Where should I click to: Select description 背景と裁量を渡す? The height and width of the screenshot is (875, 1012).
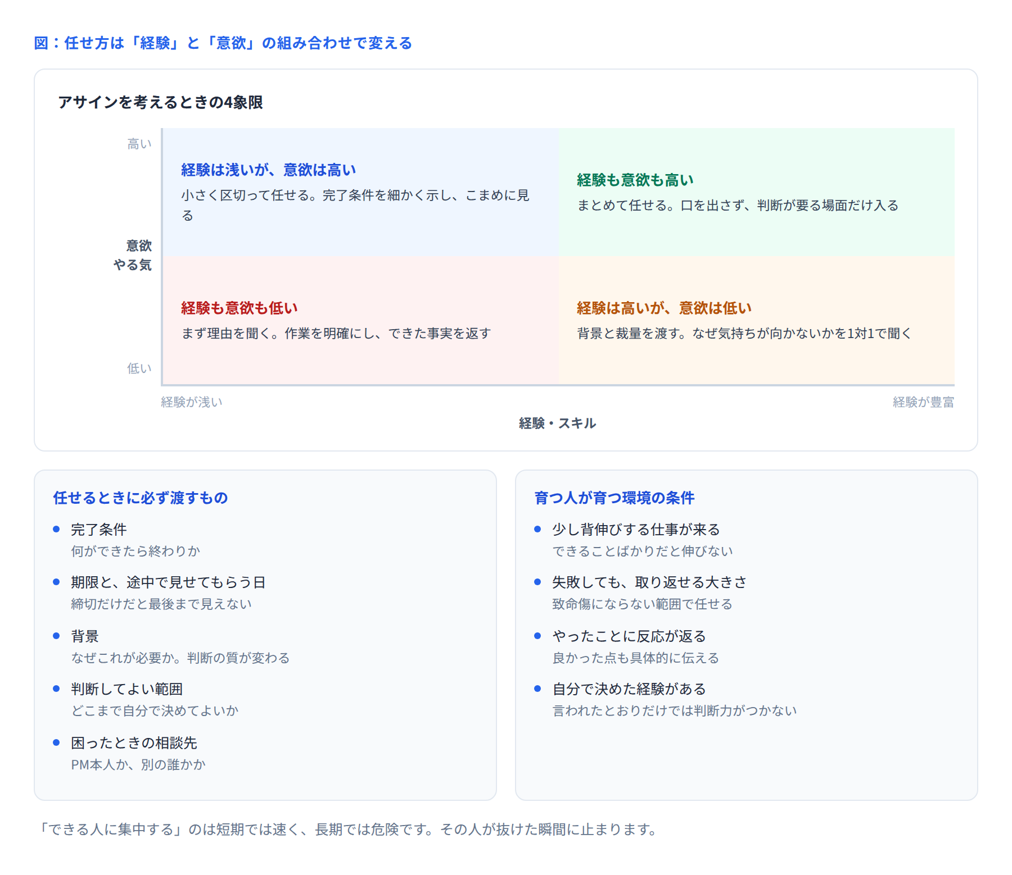tap(744, 334)
